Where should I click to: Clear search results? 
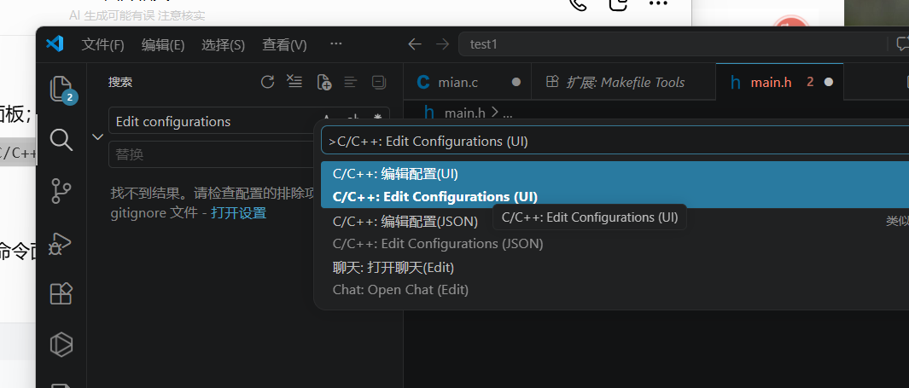pyautogui.click(x=294, y=82)
